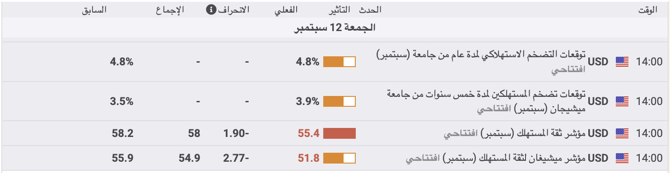Image resolution: width=670 pixels, height=173 pixels.
Task: Click US flag on ميشيغان consumer confidence row
Action: [x=622, y=158]
